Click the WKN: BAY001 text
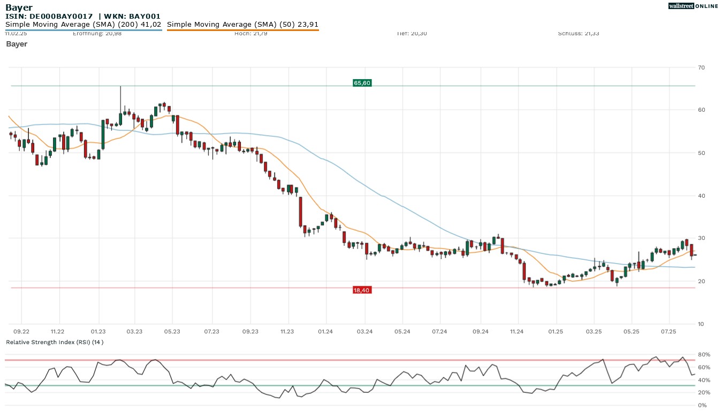Screen dimensions: 722x420 tap(132, 17)
